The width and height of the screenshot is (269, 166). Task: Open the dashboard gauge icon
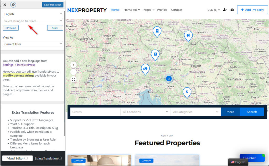(232, 10)
